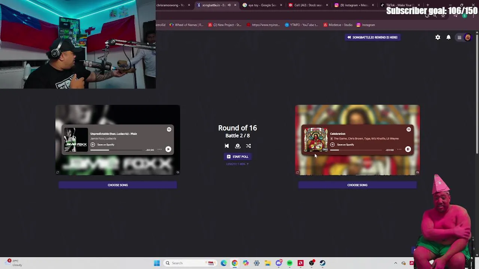
Task: Open the hamburger menu next to avatar
Action: point(459,37)
